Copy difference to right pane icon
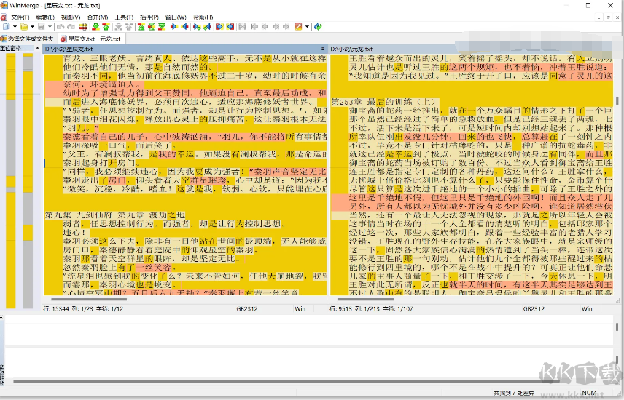 coord(174,27)
